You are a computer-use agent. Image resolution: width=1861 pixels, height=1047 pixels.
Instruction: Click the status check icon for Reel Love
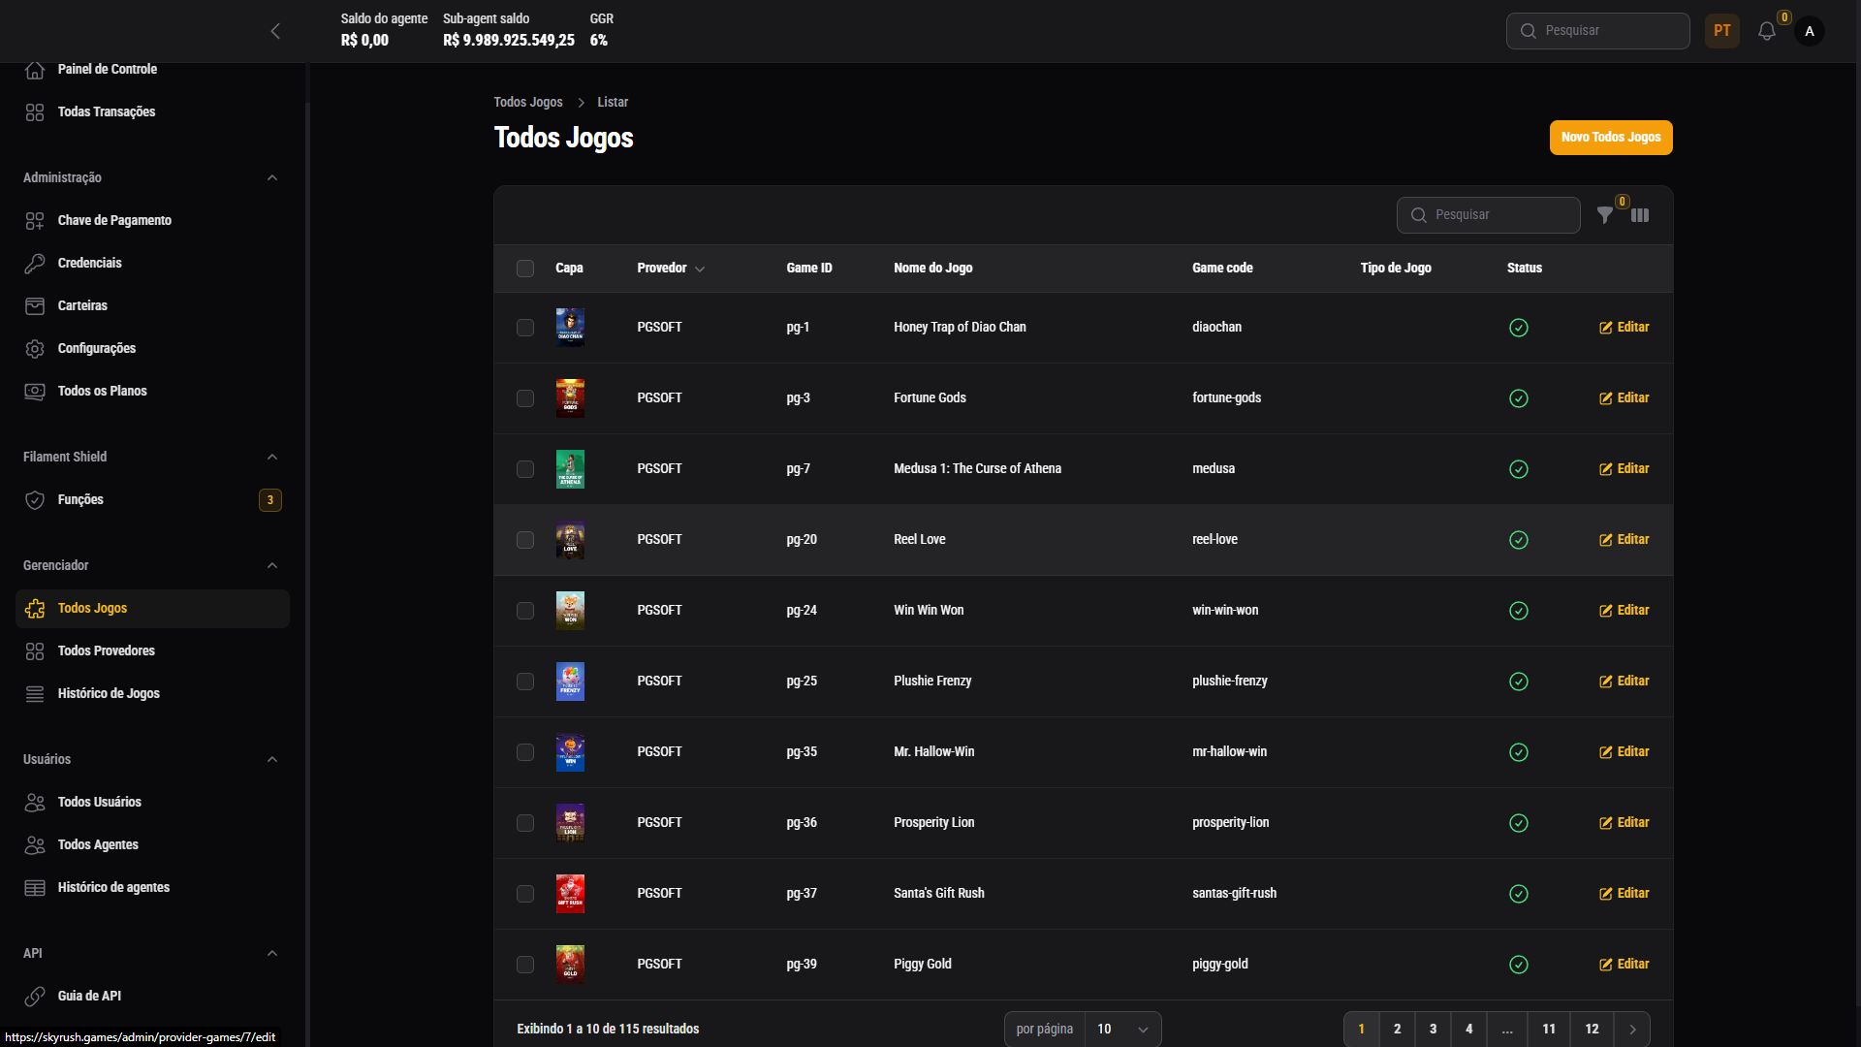click(x=1519, y=540)
